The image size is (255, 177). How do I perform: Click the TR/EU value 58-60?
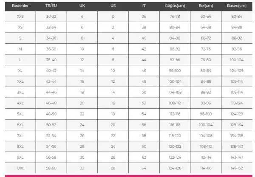pyautogui.click(x=51, y=169)
